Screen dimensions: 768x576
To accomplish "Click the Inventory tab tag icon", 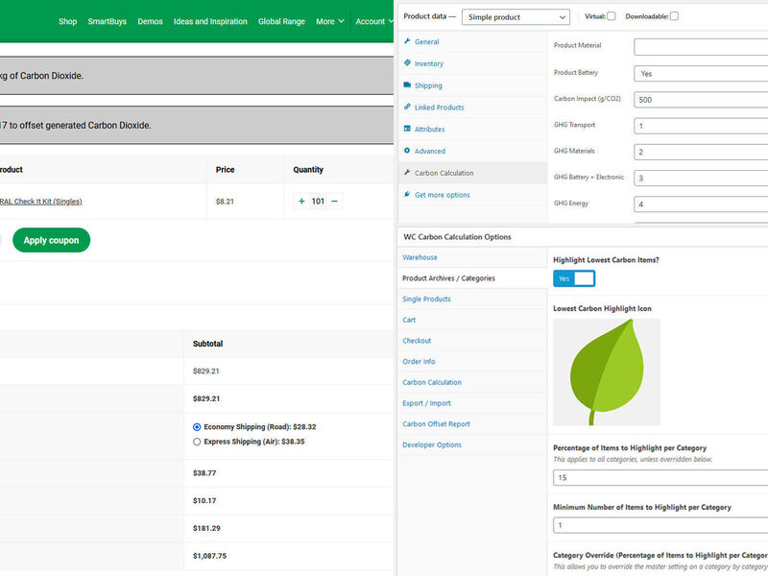I will click(407, 63).
